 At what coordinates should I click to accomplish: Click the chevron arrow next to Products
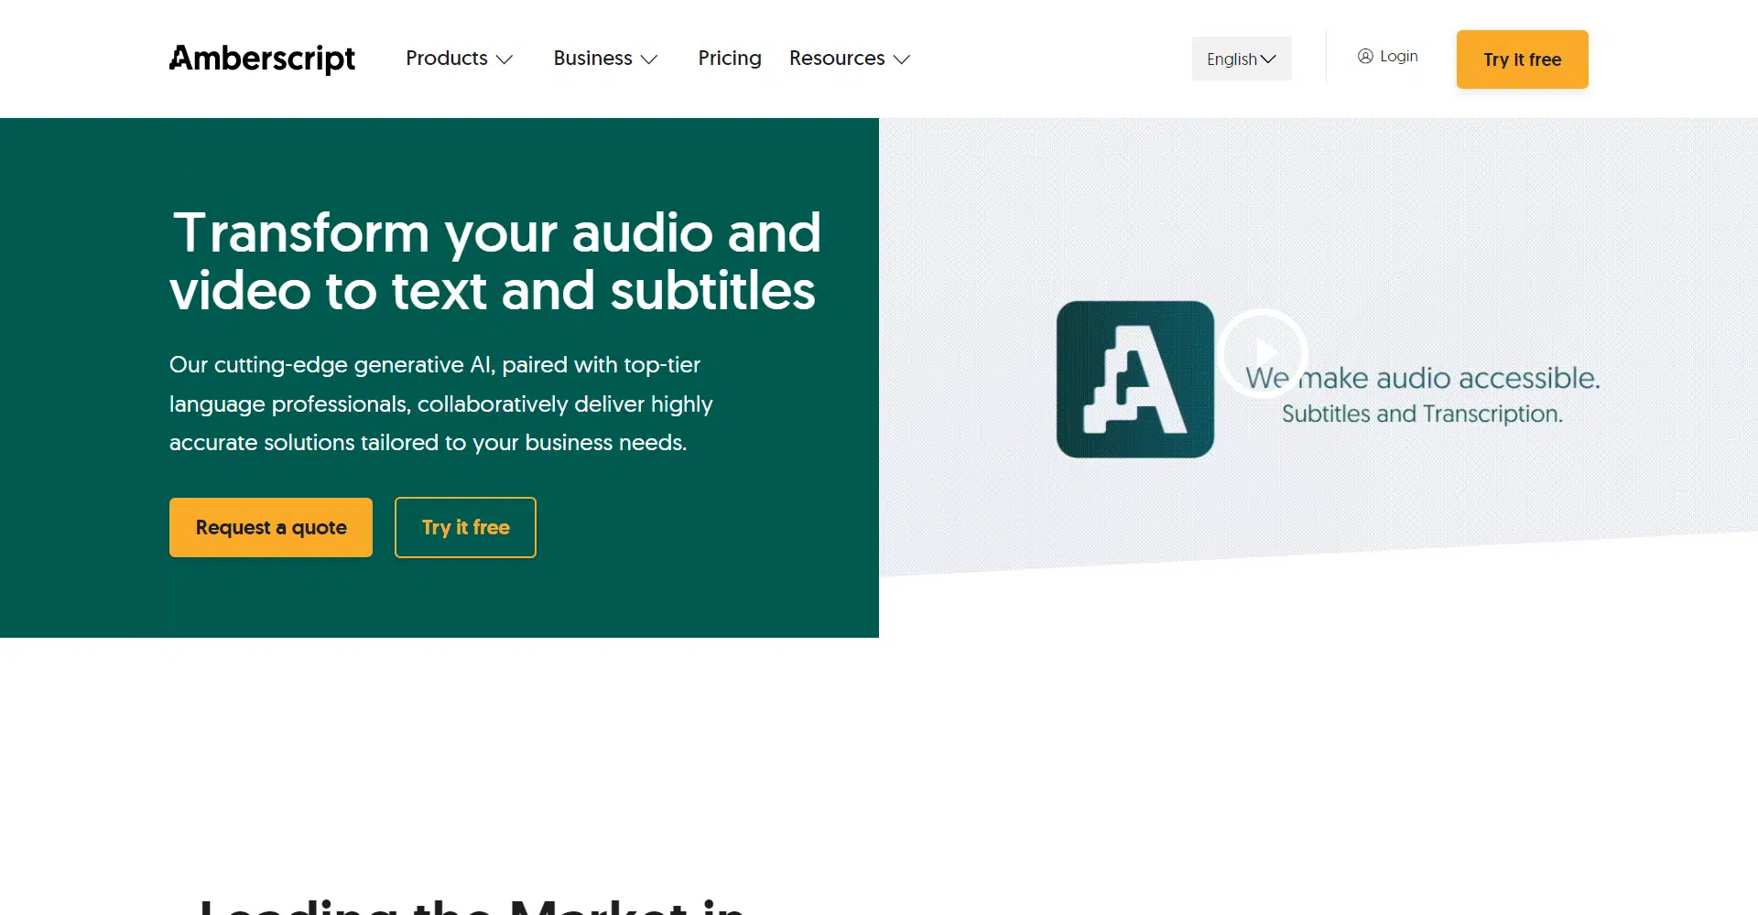505,59
